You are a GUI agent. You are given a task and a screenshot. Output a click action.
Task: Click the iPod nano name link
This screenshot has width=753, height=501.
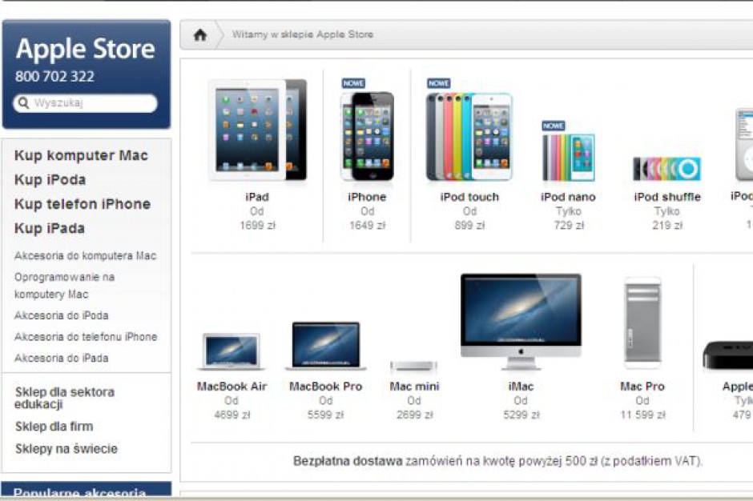coord(568,197)
